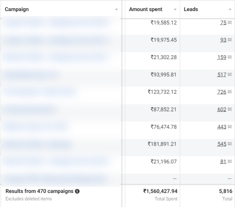Click the ₹21,196.07 amount cell
This screenshot has width=235, height=207.
(x=164, y=162)
